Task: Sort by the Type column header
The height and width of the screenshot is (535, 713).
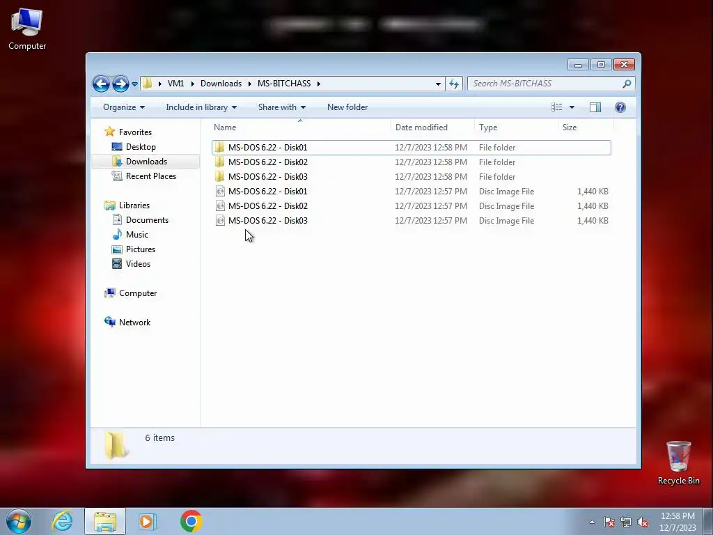Action: [516, 127]
